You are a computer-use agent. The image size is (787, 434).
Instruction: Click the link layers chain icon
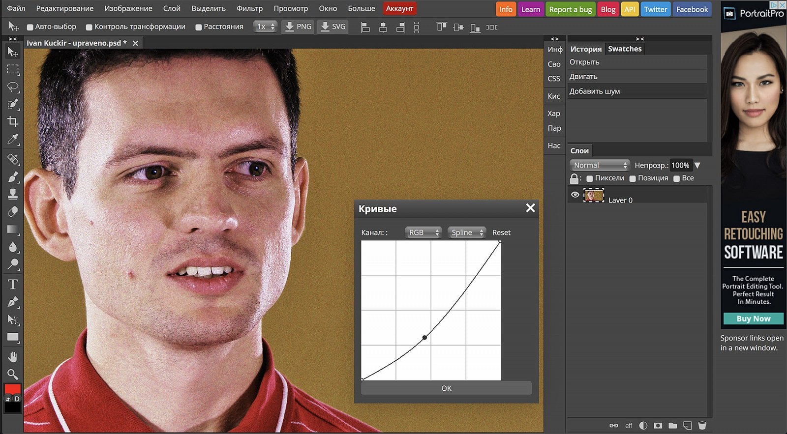point(613,425)
